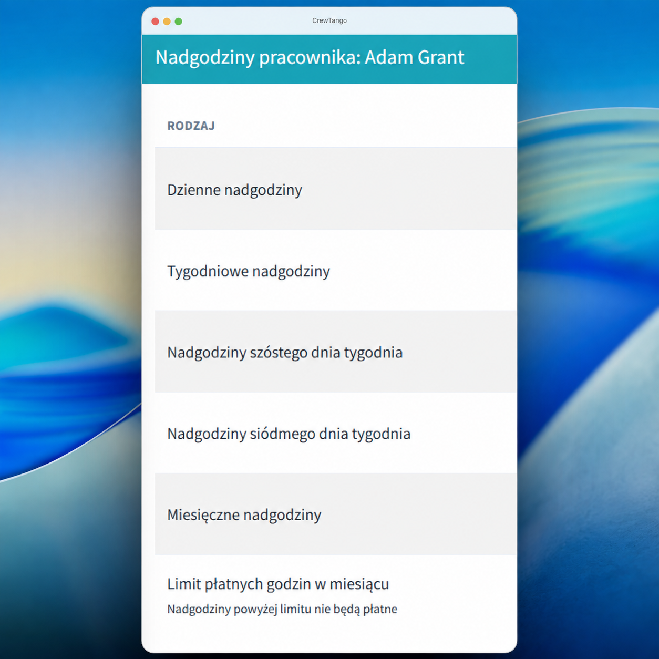Maximize the CrewTango window
The image size is (659, 659).
(x=179, y=22)
